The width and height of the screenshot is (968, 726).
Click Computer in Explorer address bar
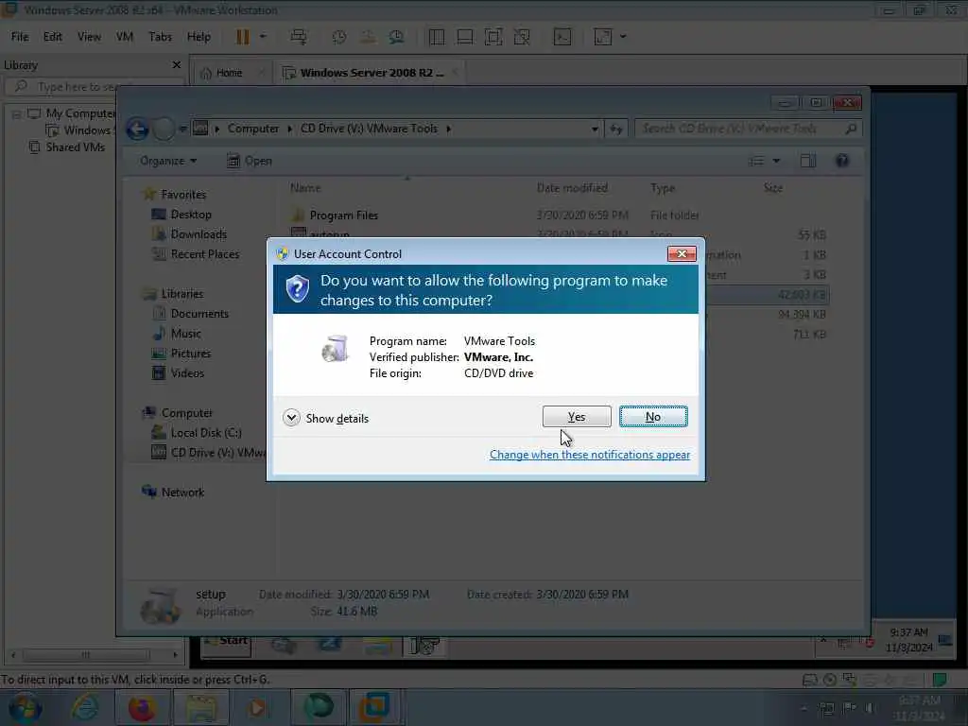[253, 129]
